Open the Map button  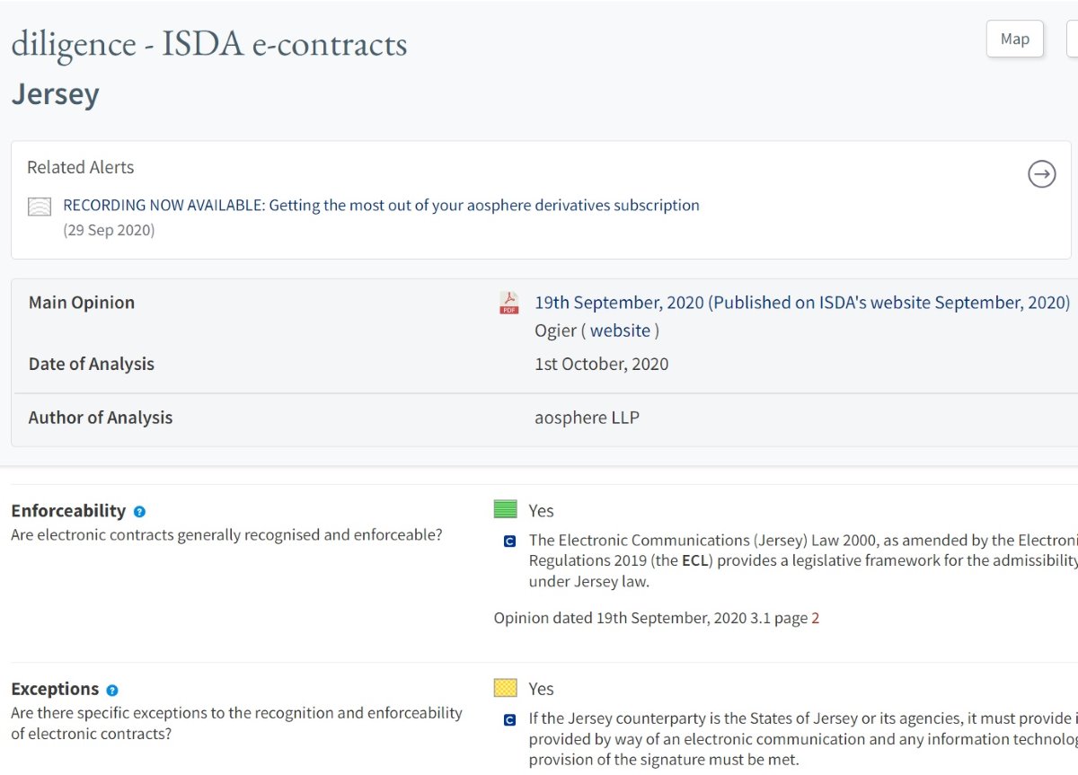1014,39
